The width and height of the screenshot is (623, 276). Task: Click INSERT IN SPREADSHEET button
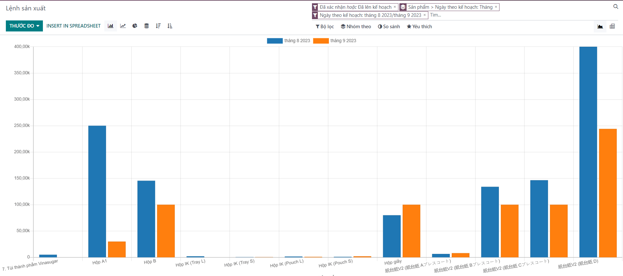(73, 26)
